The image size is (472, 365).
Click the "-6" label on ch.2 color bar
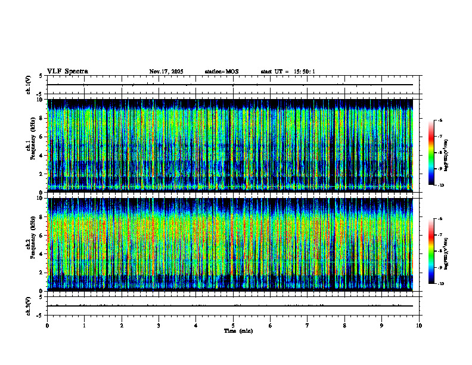click(440, 219)
